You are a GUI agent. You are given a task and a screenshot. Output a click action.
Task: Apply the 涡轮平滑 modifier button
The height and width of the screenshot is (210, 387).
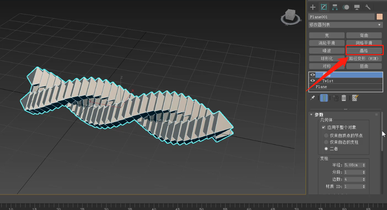click(x=327, y=43)
